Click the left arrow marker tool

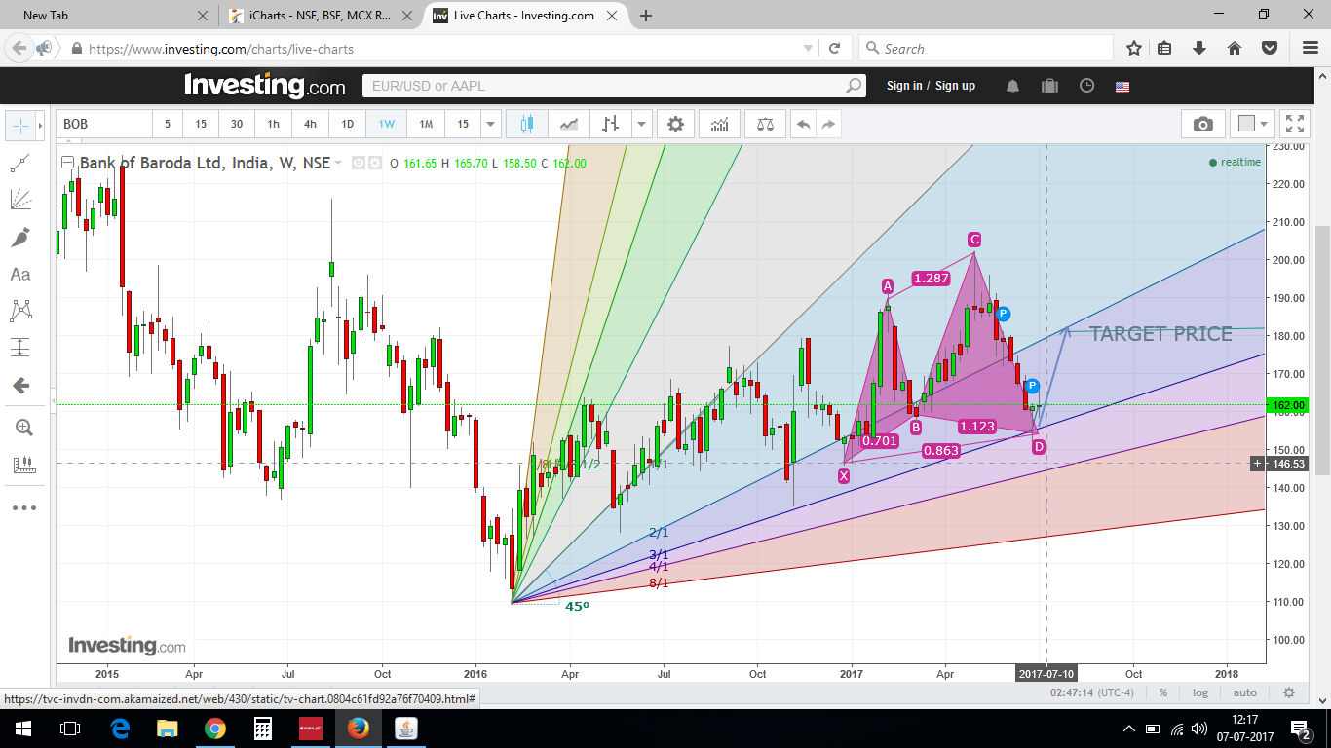click(20, 386)
